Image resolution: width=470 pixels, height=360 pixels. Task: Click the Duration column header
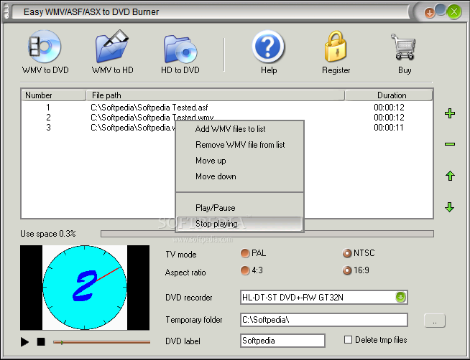point(389,95)
